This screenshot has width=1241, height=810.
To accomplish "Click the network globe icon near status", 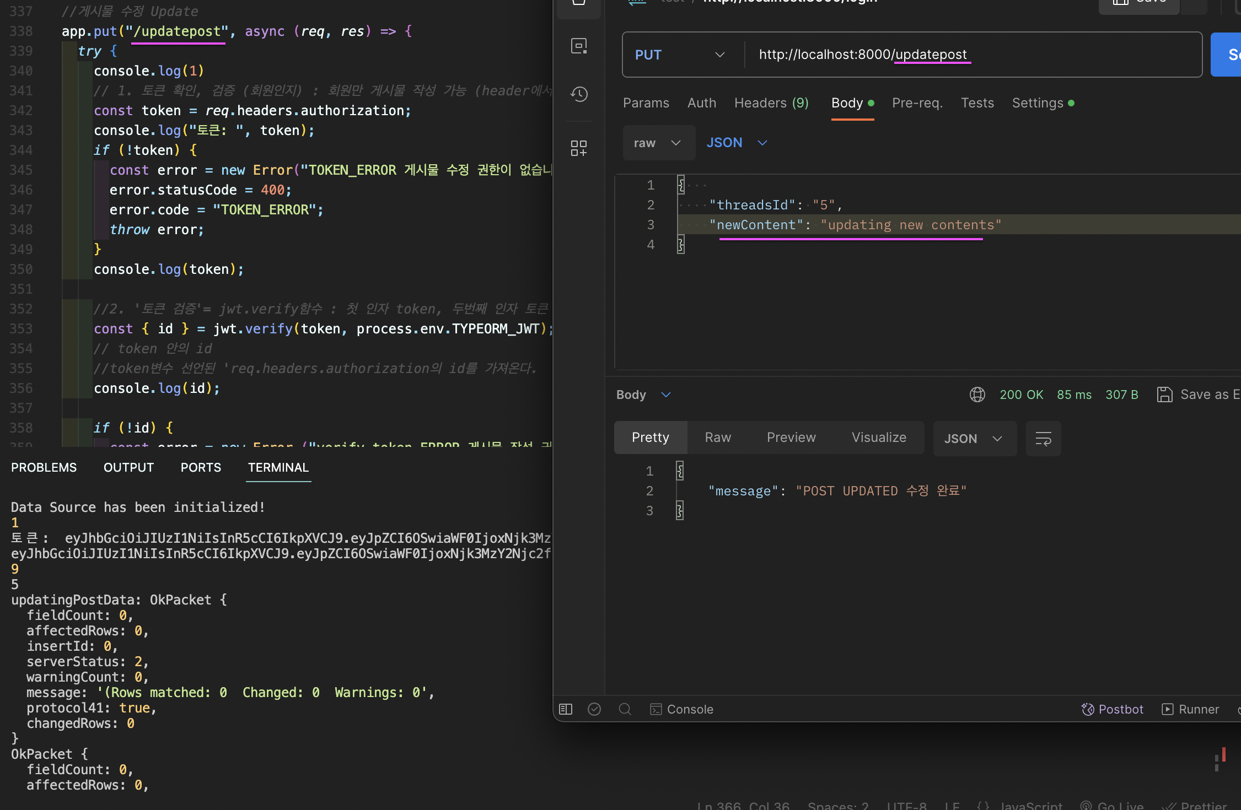I will (x=977, y=395).
